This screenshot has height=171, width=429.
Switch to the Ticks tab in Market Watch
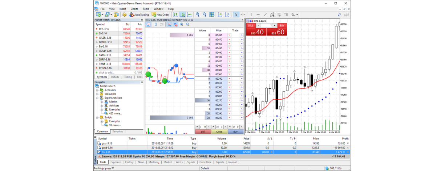click(x=139, y=77)
